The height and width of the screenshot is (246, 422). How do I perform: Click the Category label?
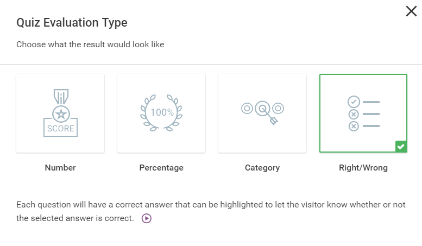pos(262,168)
